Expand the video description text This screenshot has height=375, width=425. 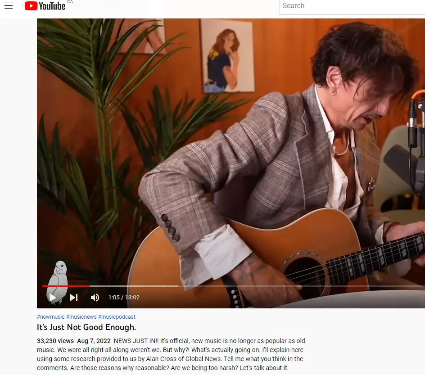[171, 354]
